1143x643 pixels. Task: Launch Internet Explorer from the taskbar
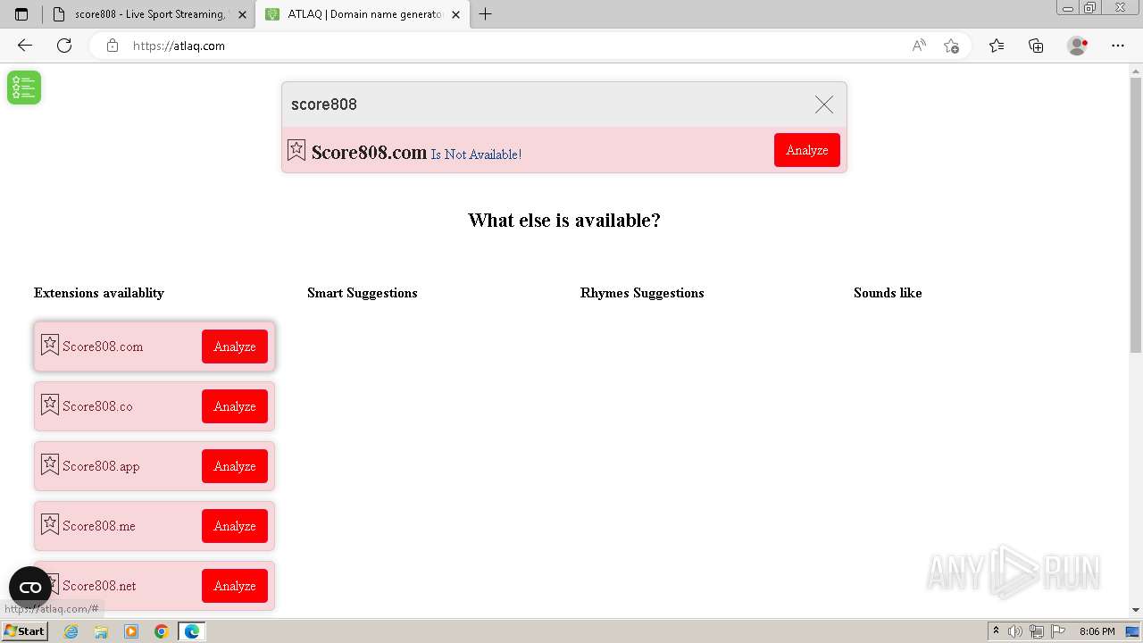pyautogui.click(x=71, y=631)
